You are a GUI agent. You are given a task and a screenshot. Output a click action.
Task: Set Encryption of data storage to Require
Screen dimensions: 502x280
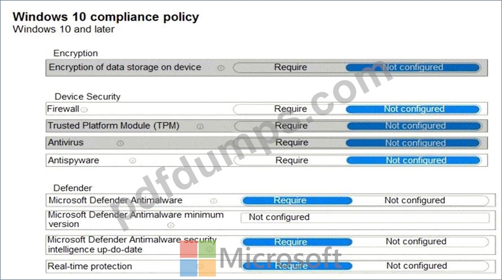289,67
